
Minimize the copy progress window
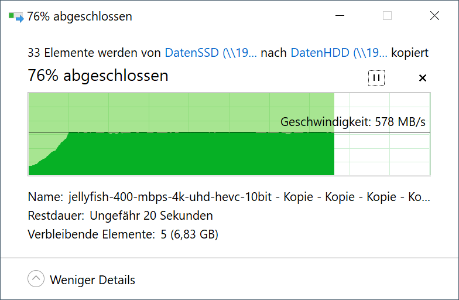coord(340,16)
